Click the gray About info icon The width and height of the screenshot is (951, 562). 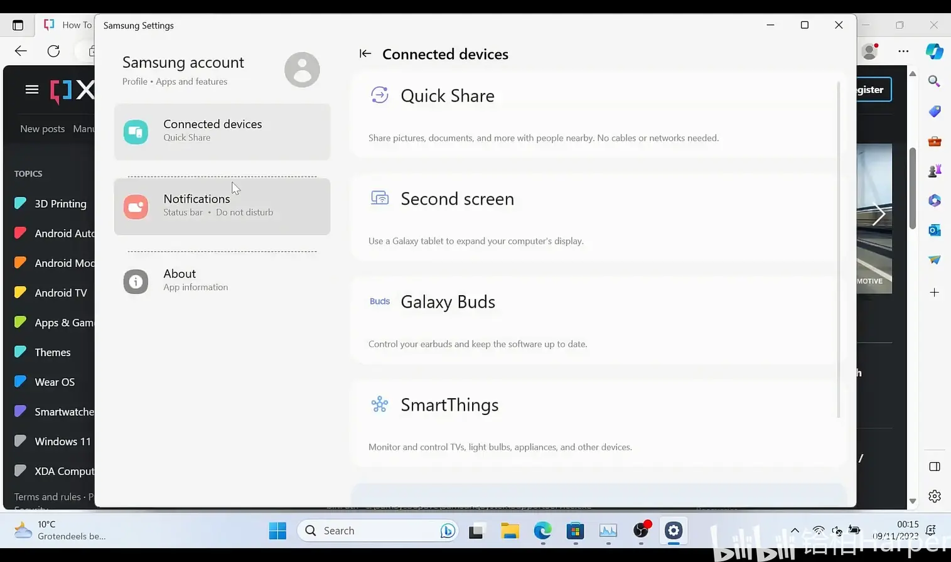point(136,281)
